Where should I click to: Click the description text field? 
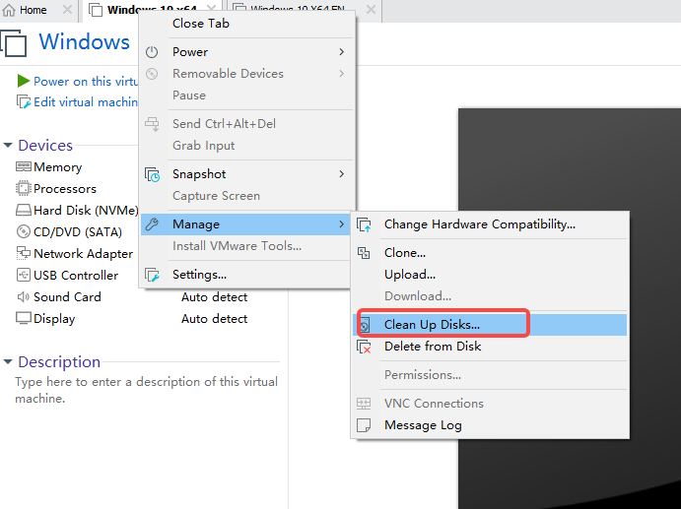(x=147, y=390)
